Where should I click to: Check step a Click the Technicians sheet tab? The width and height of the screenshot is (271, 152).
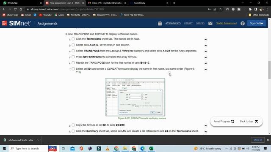point(73,39)
